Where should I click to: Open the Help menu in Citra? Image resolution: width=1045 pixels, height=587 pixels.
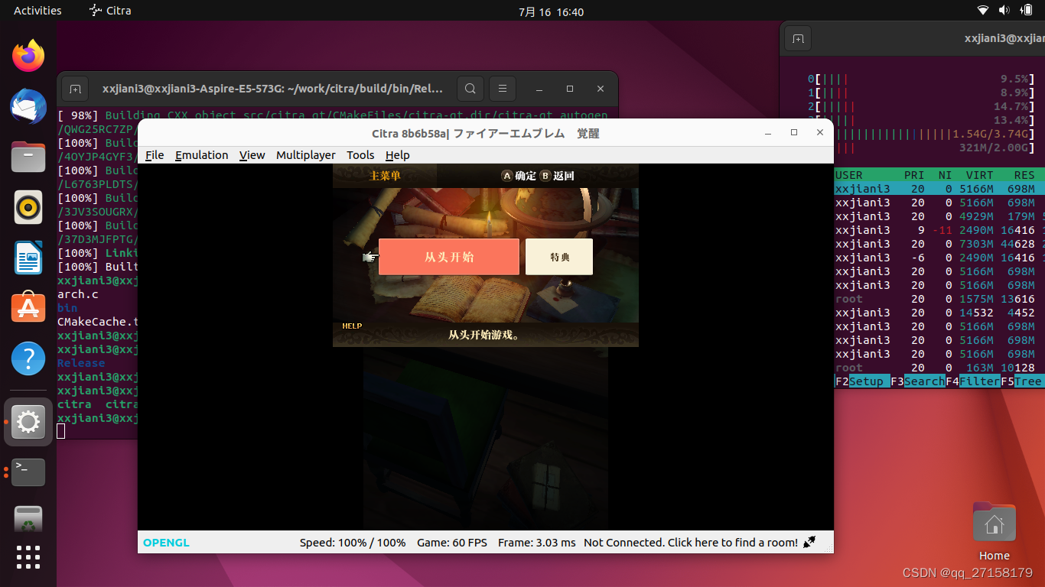pyautogui.click(x=397, y=155)
